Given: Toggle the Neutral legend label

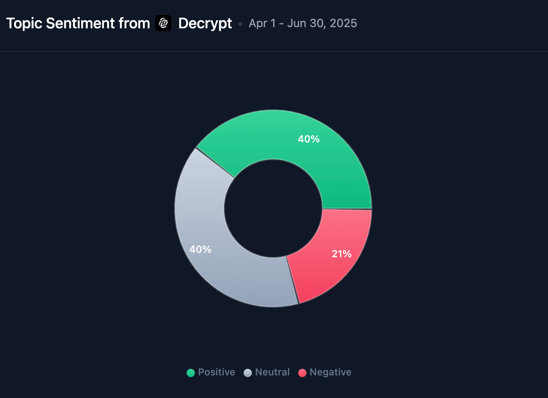Looking at the screenshot, I should [272, 372].
